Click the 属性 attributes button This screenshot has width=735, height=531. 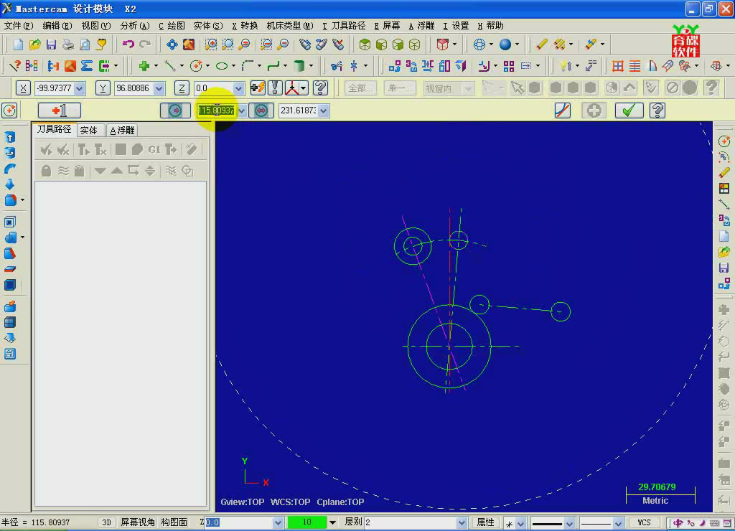(x=485, y=522)
